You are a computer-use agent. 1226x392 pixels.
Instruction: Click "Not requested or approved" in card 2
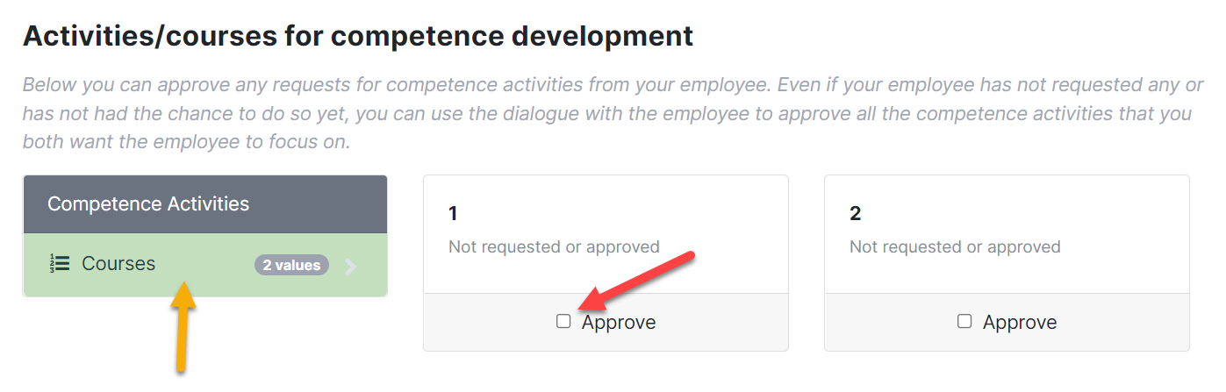tap(955, 247)
